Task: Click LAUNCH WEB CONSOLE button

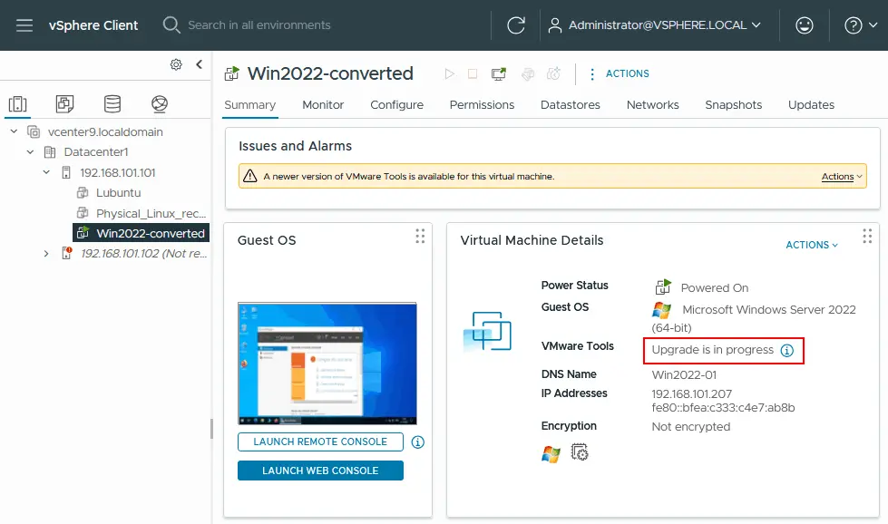Action: 320,471
